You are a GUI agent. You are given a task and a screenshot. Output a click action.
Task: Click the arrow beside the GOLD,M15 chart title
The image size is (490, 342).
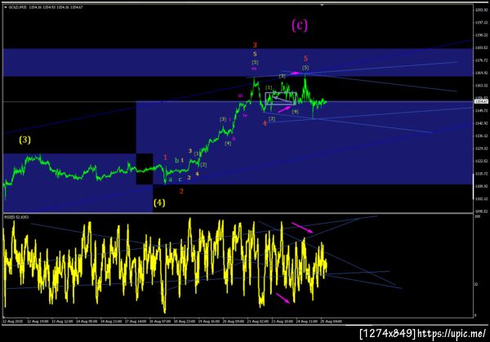(x=6, y=7)
